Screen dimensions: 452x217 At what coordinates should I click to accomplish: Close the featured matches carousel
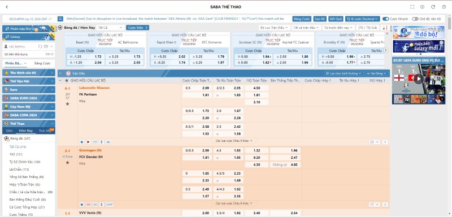click(387, 34)
